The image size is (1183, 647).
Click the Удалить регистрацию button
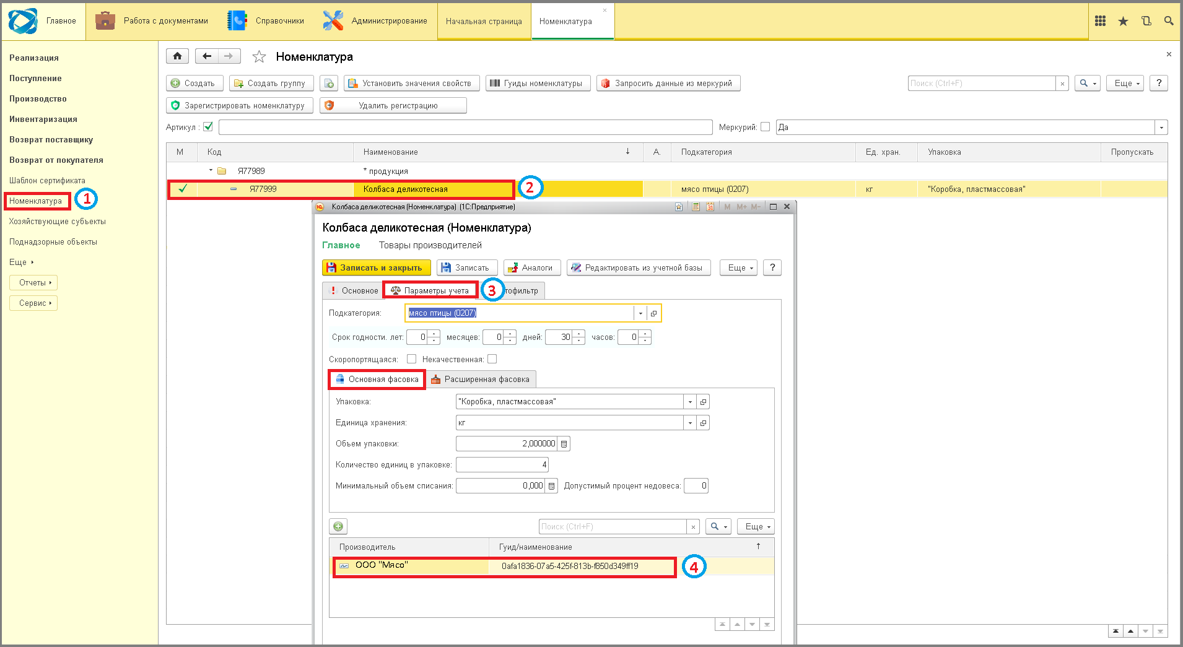click(x=393, y=105)
